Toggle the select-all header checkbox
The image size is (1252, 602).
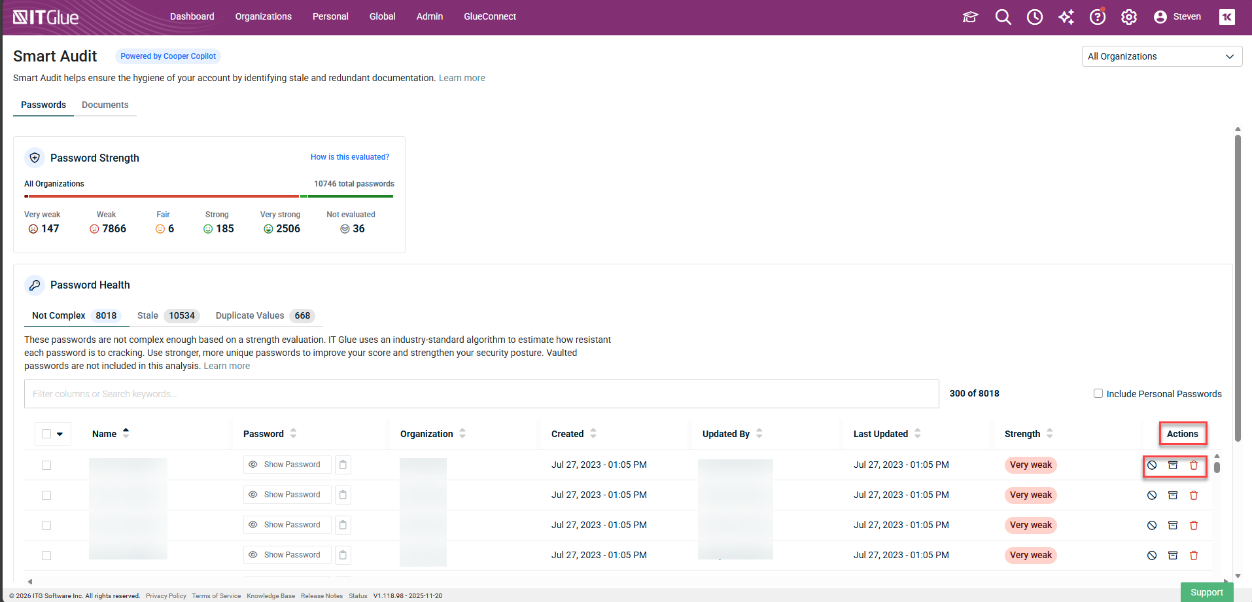(46, 434)
